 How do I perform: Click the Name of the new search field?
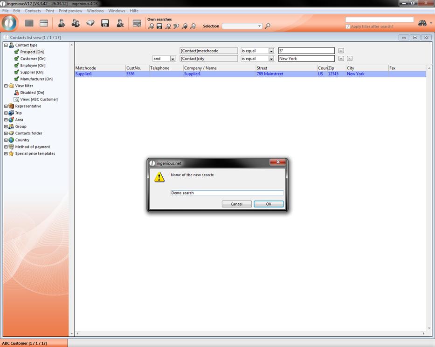coord(227,193)
